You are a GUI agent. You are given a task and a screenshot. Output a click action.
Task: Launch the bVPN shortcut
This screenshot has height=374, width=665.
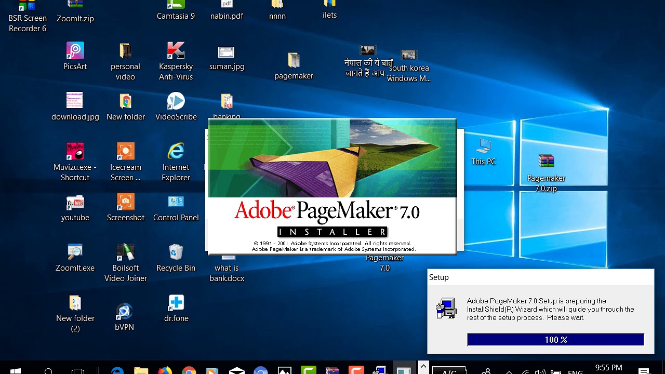click(124, 311)
